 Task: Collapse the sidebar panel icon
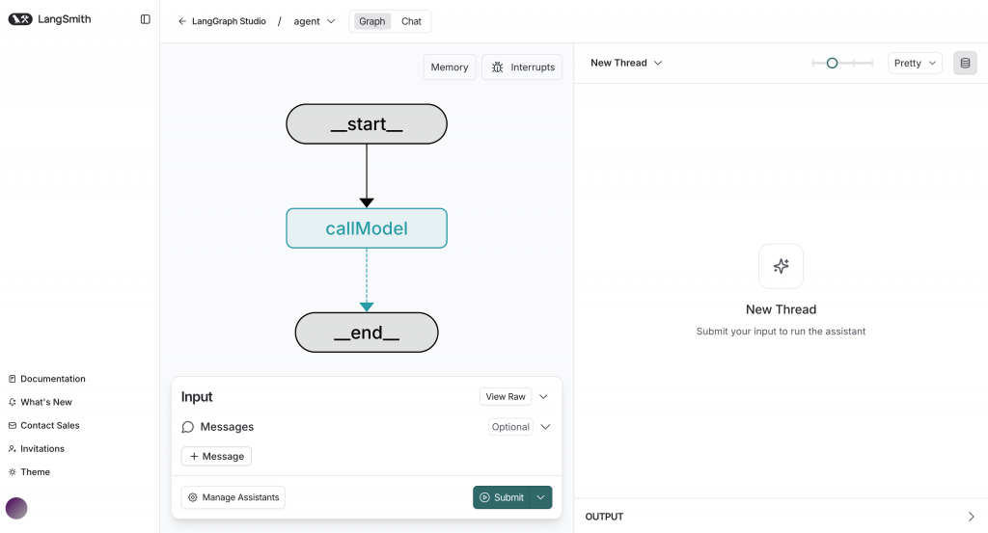[x=146, y=19]
